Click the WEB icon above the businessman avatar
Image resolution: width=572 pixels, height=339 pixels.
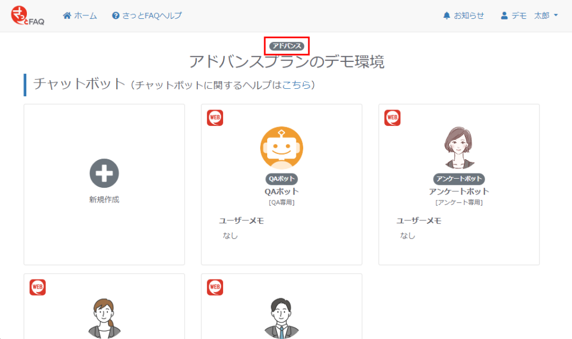click(215, 287)
